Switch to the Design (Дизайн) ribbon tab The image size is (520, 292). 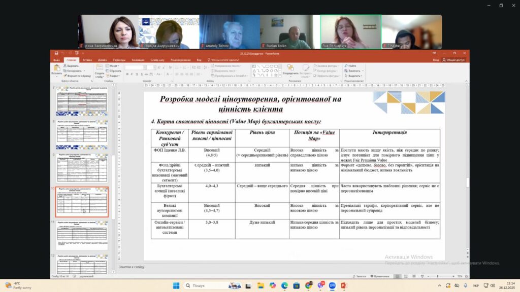[103, 60]
